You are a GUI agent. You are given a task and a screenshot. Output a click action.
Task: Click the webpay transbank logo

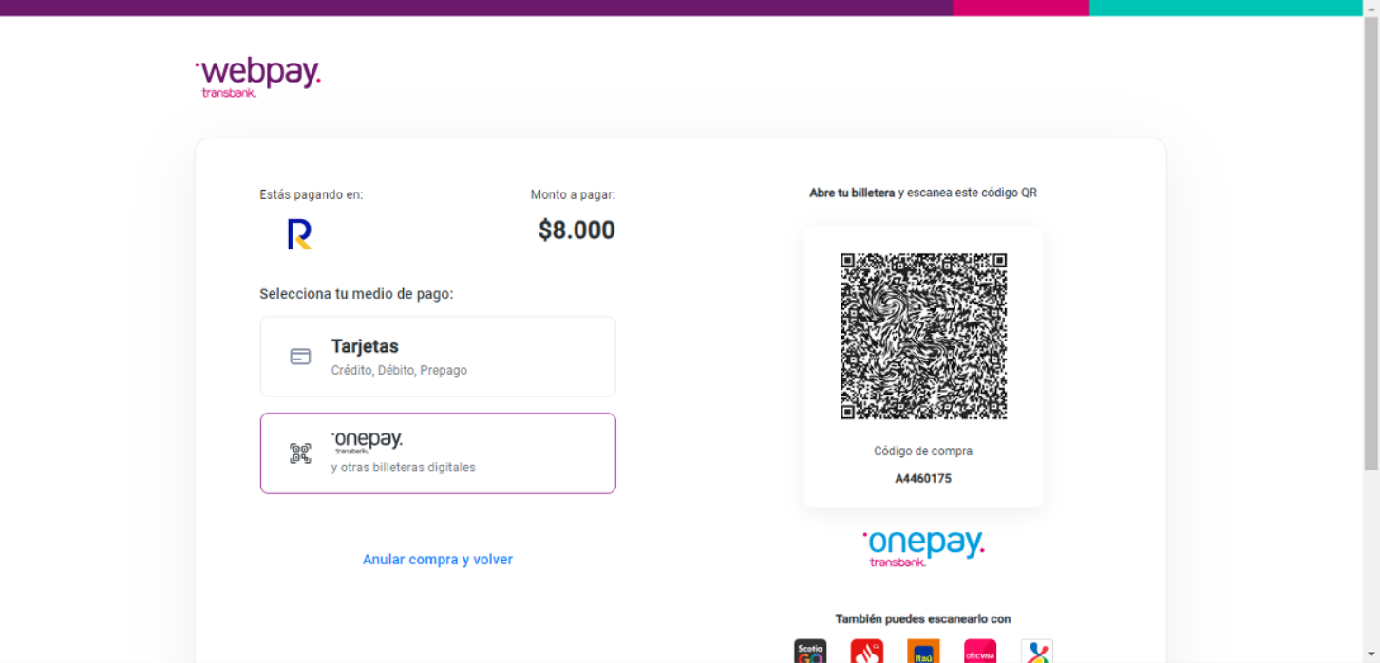257,77
